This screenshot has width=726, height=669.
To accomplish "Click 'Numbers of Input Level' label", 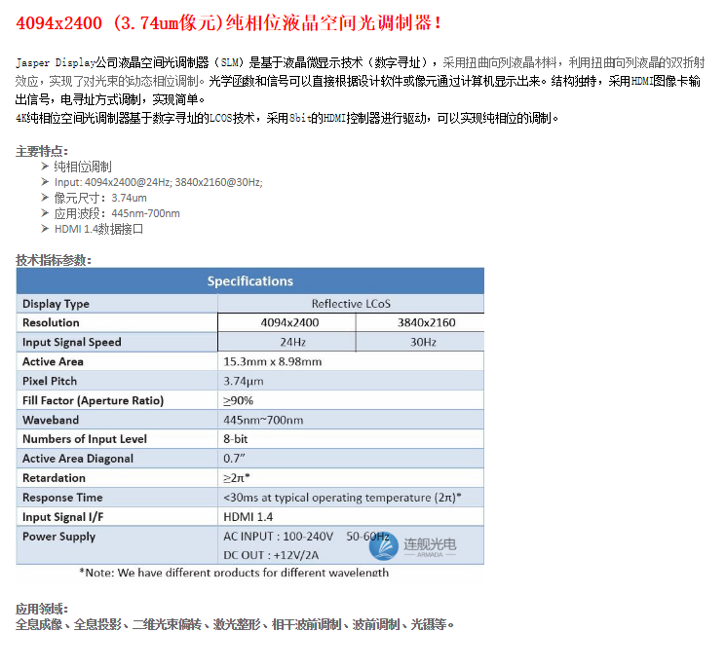I will (x=85, y=438).
